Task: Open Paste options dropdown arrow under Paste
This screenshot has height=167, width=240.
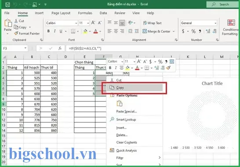Action: [7, 33]
